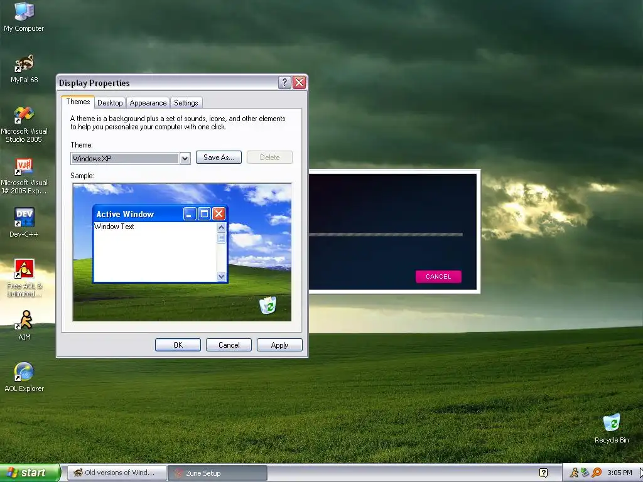Click the sample Active Window minimize button
This screenshot has height=482, width=643.
(190, 213)
